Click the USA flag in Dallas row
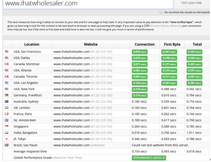 pos(7,58)
